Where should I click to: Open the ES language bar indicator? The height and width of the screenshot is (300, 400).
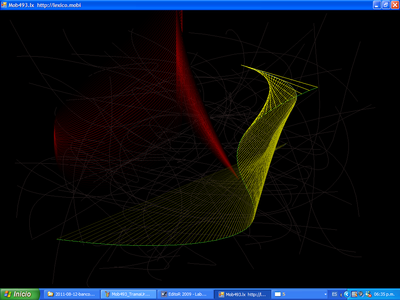point(334,294)
